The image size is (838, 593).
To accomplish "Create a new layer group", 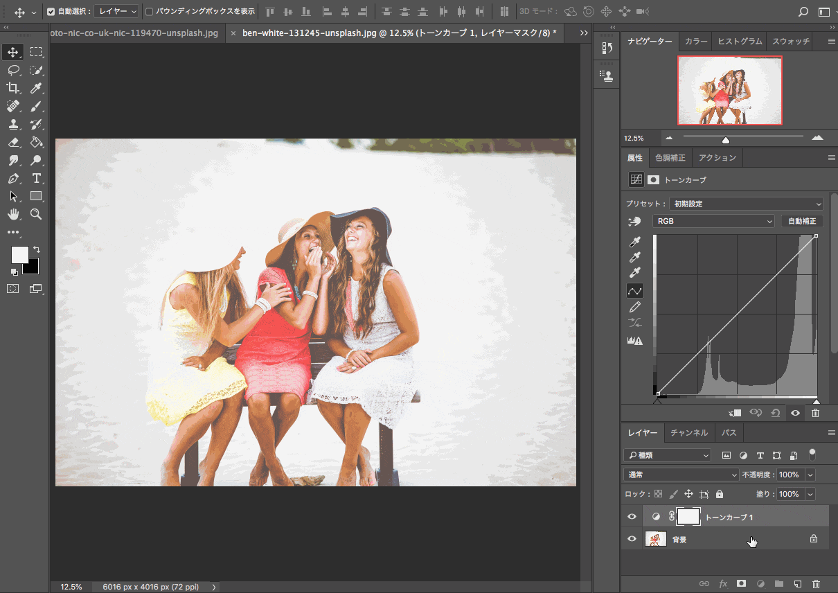I will (778, 584).
